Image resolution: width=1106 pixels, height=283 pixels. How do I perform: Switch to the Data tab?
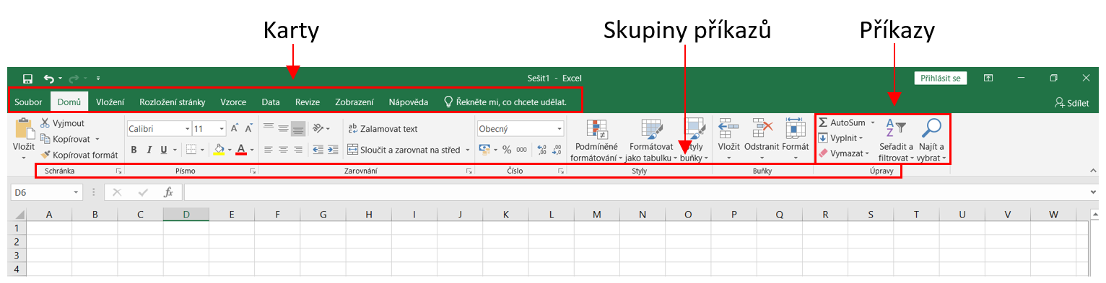[x=271, y=102]
